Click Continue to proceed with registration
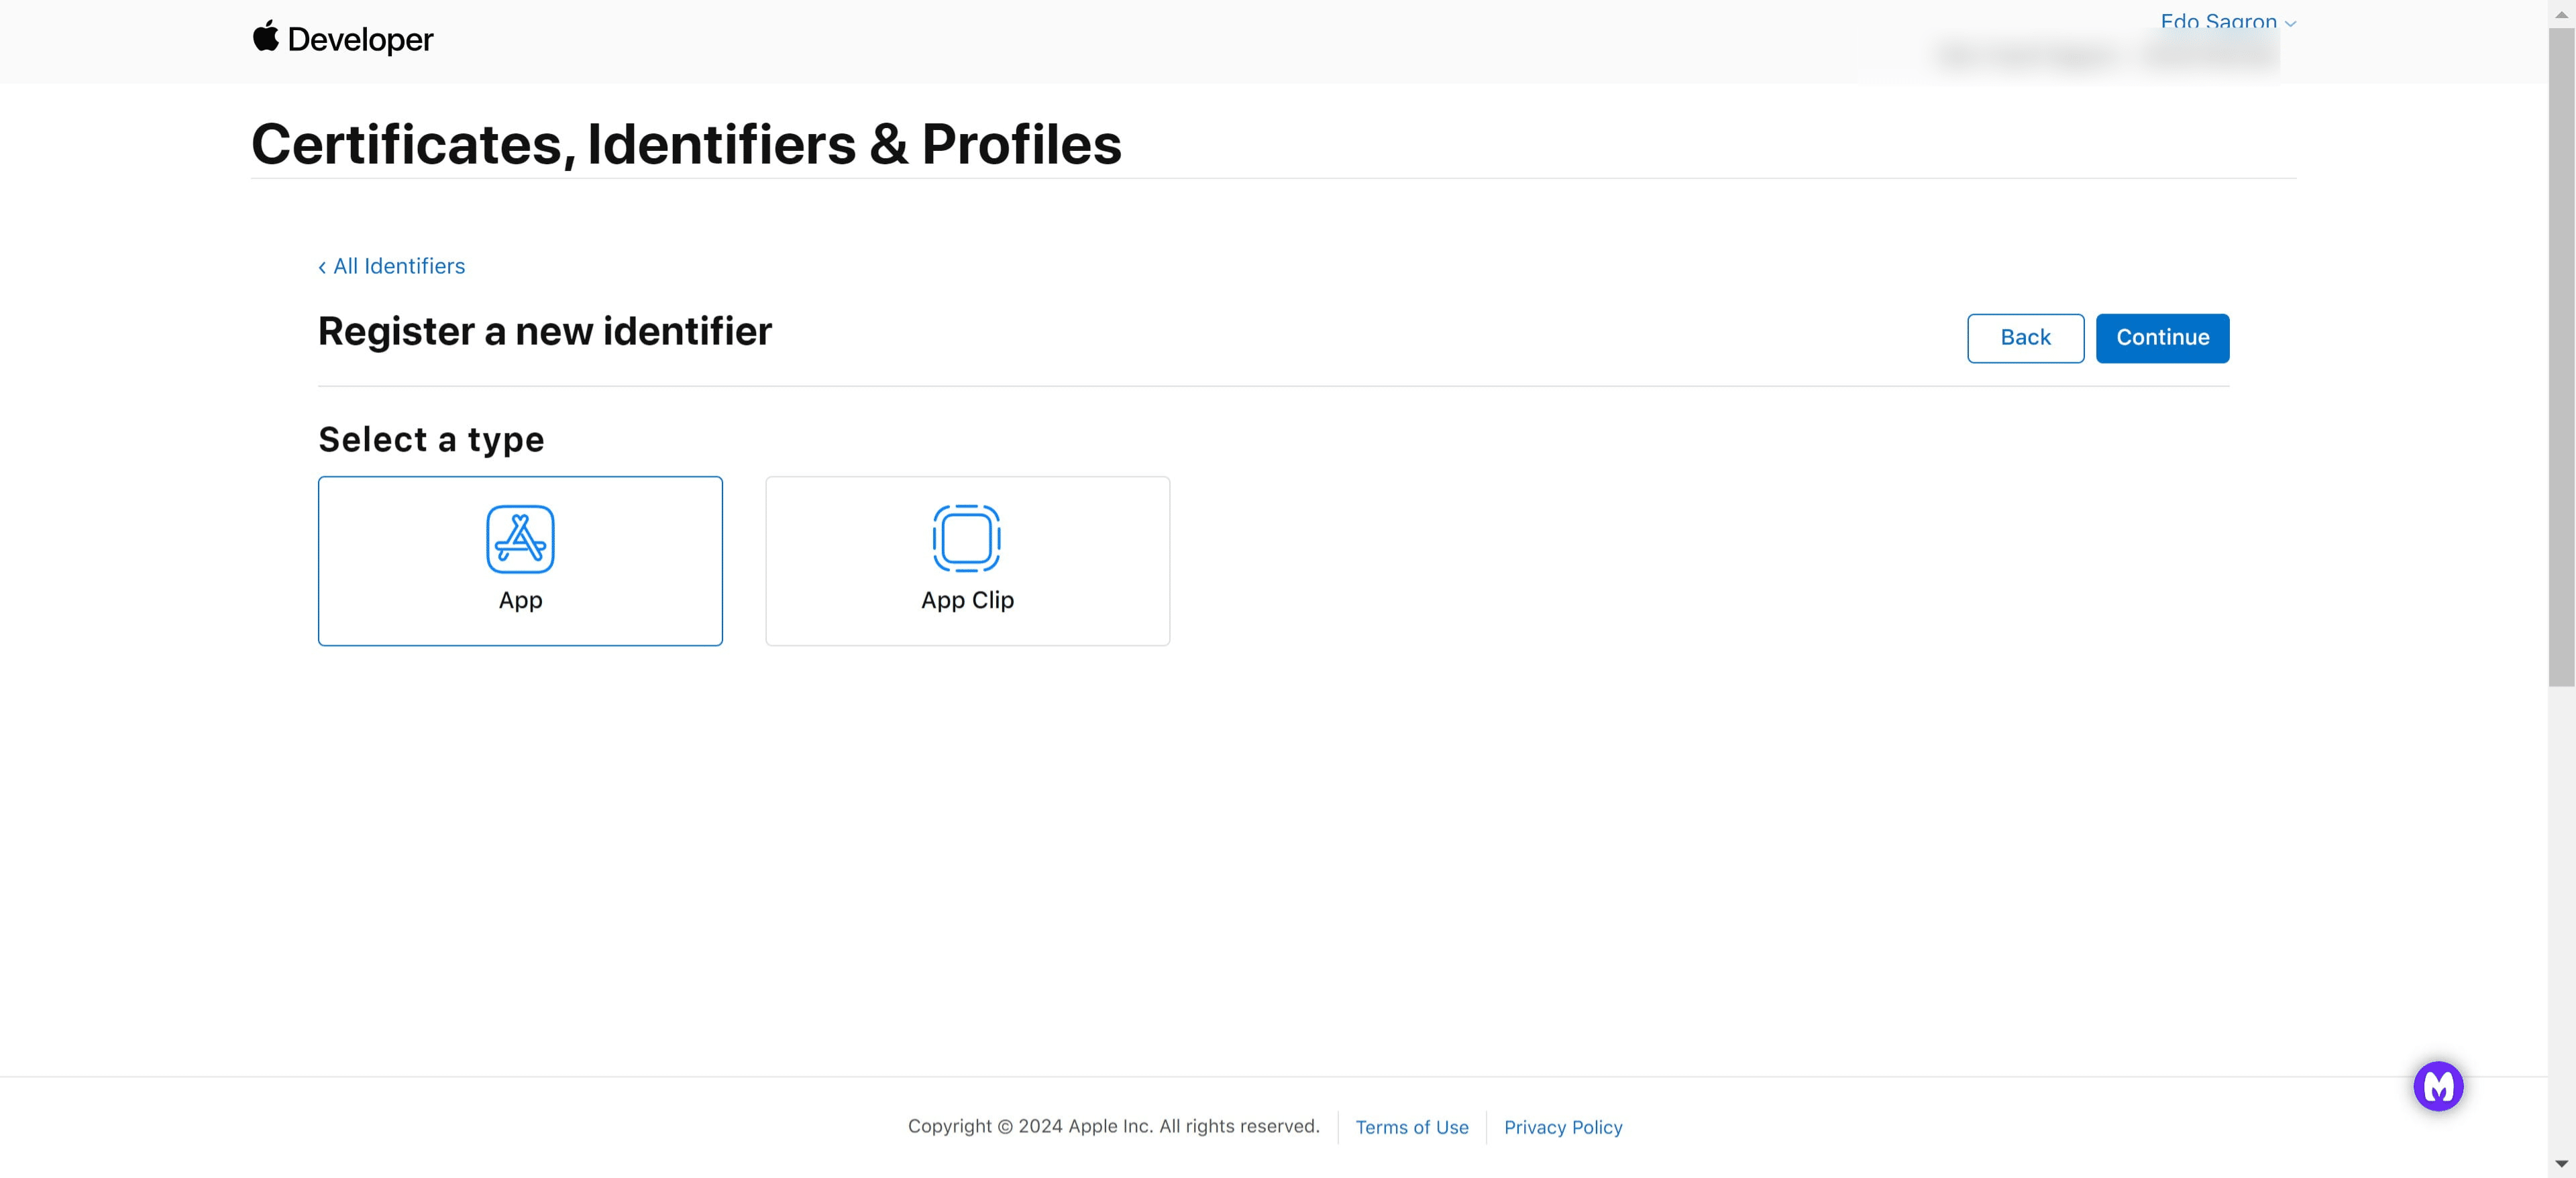 [2162, 338]
